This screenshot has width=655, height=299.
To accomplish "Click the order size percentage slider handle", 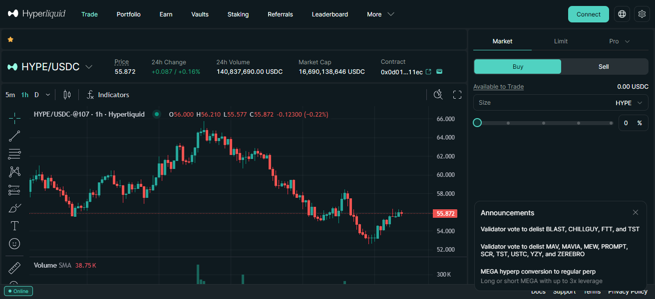I will coord(477,123).
